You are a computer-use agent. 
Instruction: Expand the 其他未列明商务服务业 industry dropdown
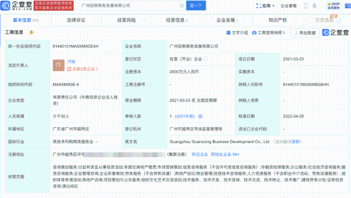tap(96, 142)
